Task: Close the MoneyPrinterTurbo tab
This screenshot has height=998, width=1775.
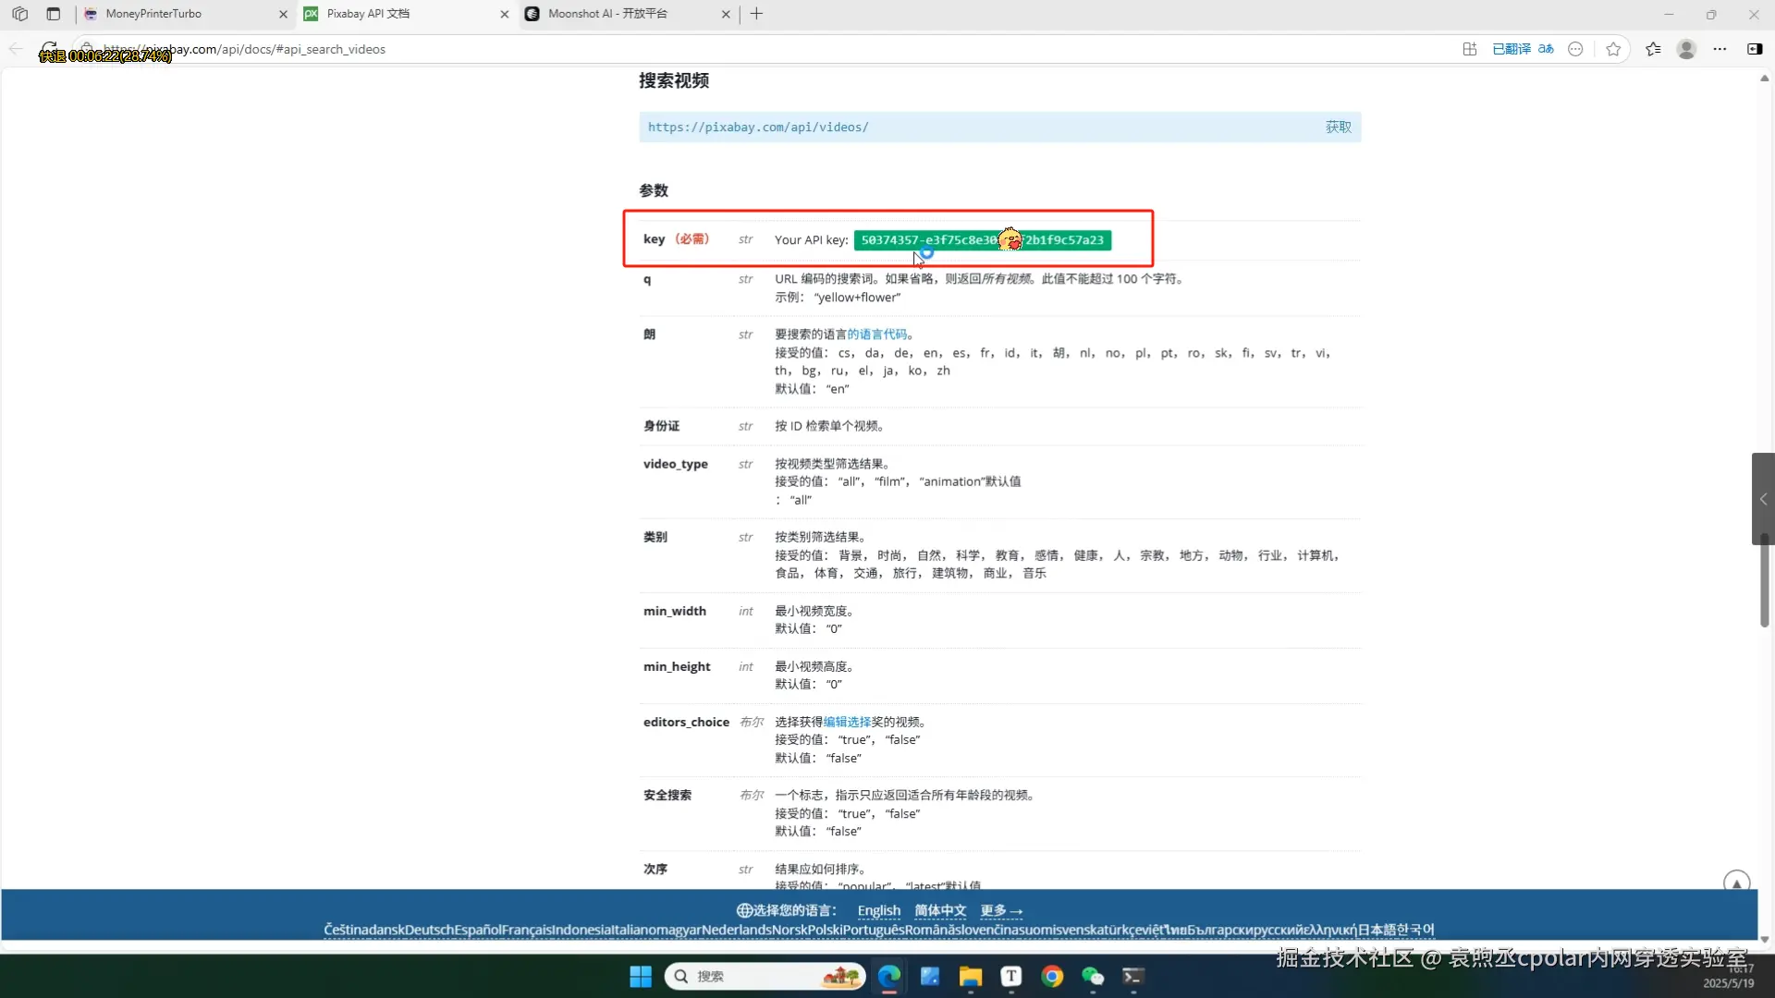Action: coord(283,14)
